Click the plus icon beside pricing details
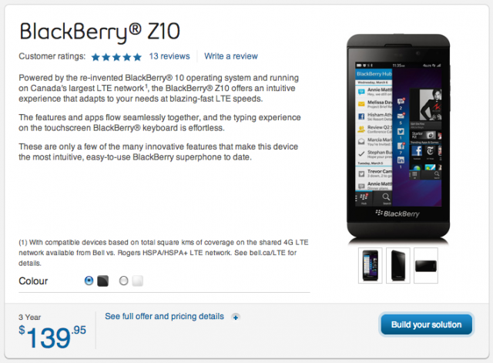This screenshot has width=493, height=363. pos(236,317)
